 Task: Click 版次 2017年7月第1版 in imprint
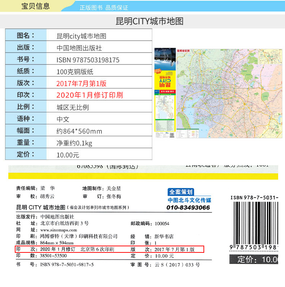click(x=162, y=250)
